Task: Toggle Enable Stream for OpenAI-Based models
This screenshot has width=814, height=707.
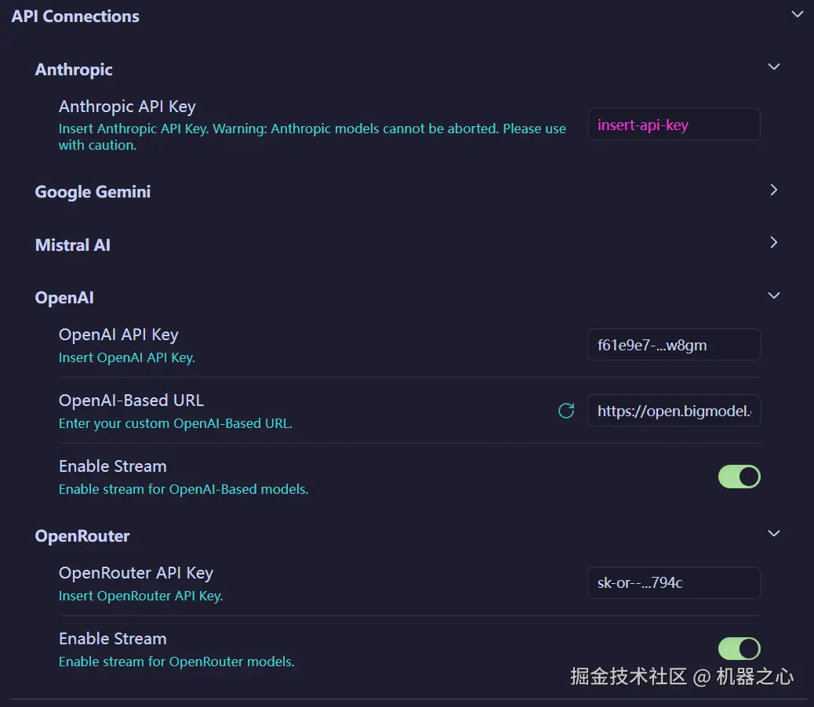Action: pyautogui.click(x=740, y=477)
